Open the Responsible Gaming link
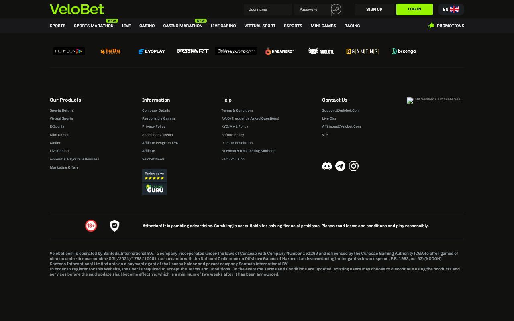The height and width of the screenshot is (321, 514). (x=159, y=118)
